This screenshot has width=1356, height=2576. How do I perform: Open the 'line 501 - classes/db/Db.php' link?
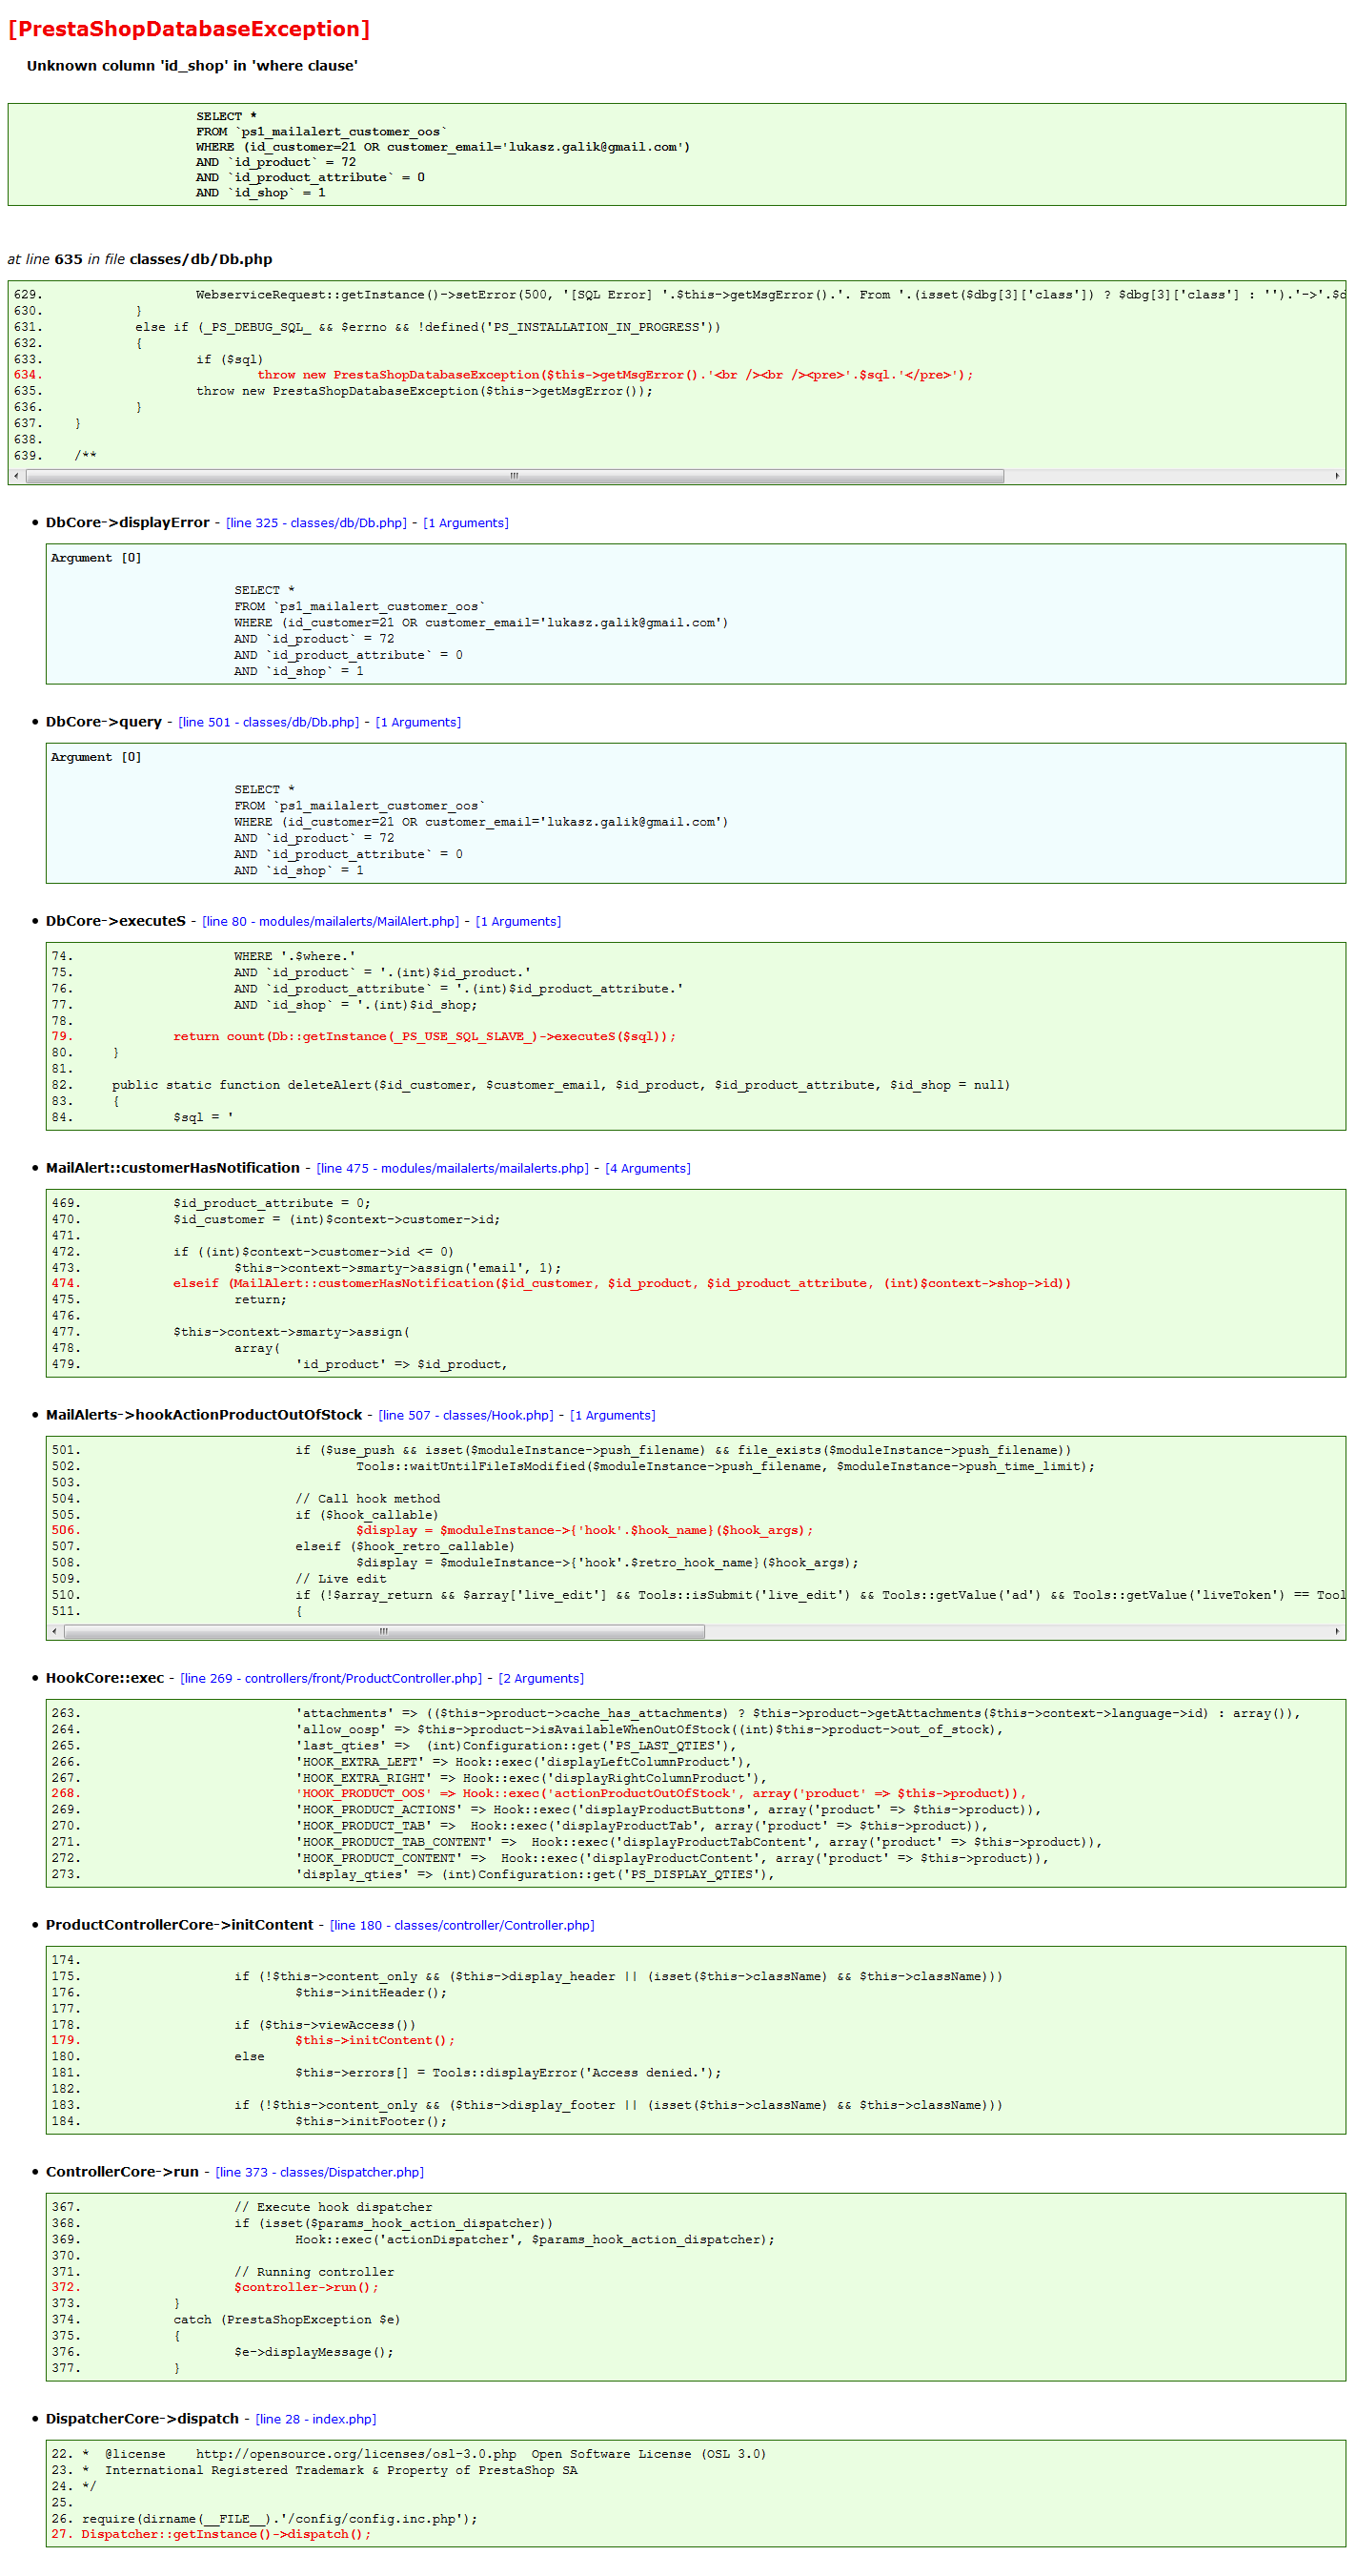tap(269, 722)
